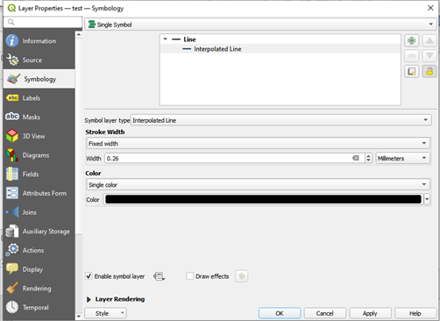Screen dimensions: 440x321
Task: Duplicate the current symbol layer
Action: tap(412, 71)
